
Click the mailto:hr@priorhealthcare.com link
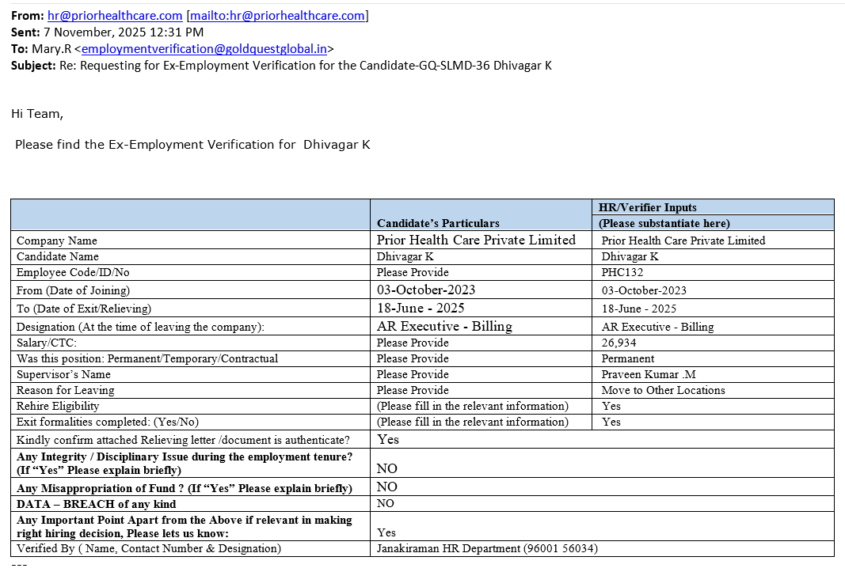[277, 16]
